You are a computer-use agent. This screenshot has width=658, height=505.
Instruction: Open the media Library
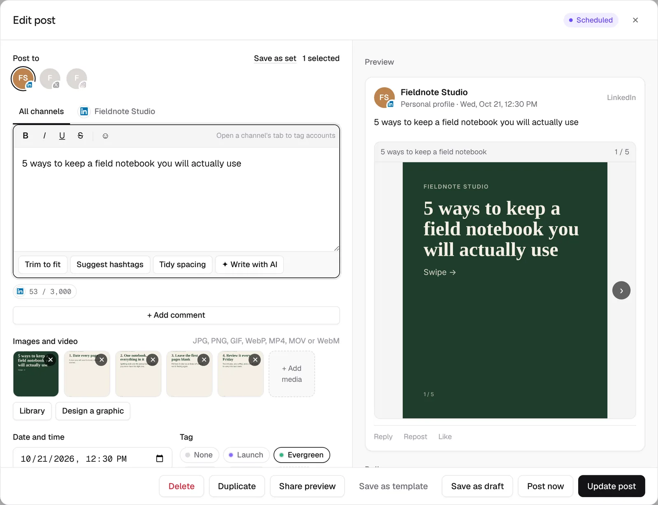tap(32, 411)
